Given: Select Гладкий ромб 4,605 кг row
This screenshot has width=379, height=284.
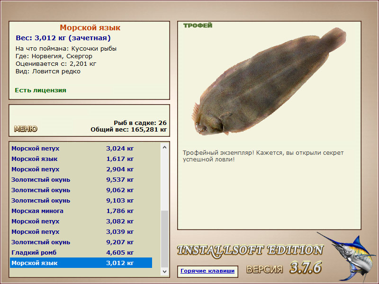Looking at the screenshot, I should pyautogui.click(x=81, y=252).
